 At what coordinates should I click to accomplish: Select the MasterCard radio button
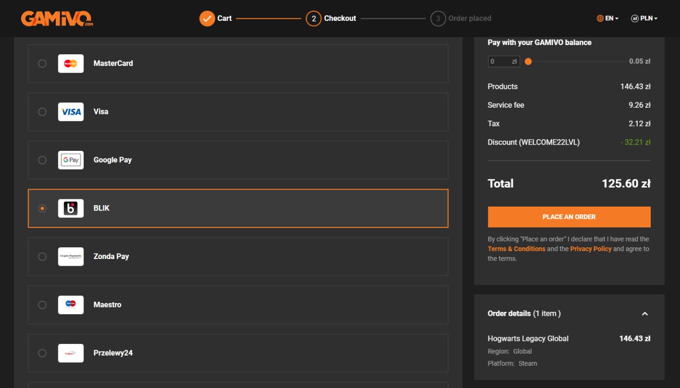pyautogui.click(x=42, y=64)
